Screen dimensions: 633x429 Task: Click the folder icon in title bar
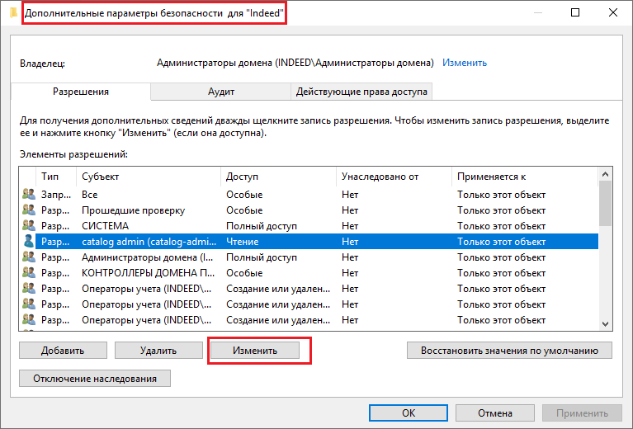13,13
